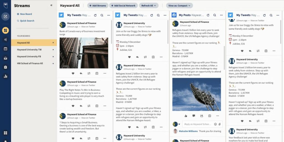Refresh the fourth My Tweets stream
Image resolution: width=284 pixels, height=142 pixels.
(x=264, y=16)
